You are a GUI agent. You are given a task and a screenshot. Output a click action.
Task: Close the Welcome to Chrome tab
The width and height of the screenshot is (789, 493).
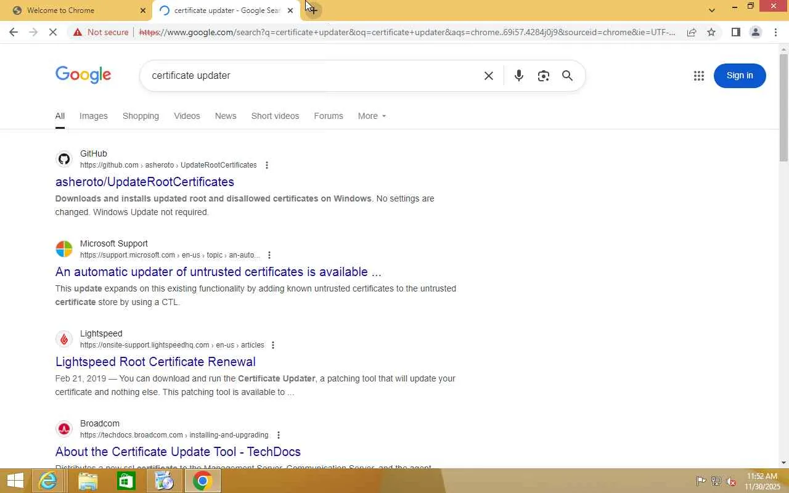pos(143,10)
